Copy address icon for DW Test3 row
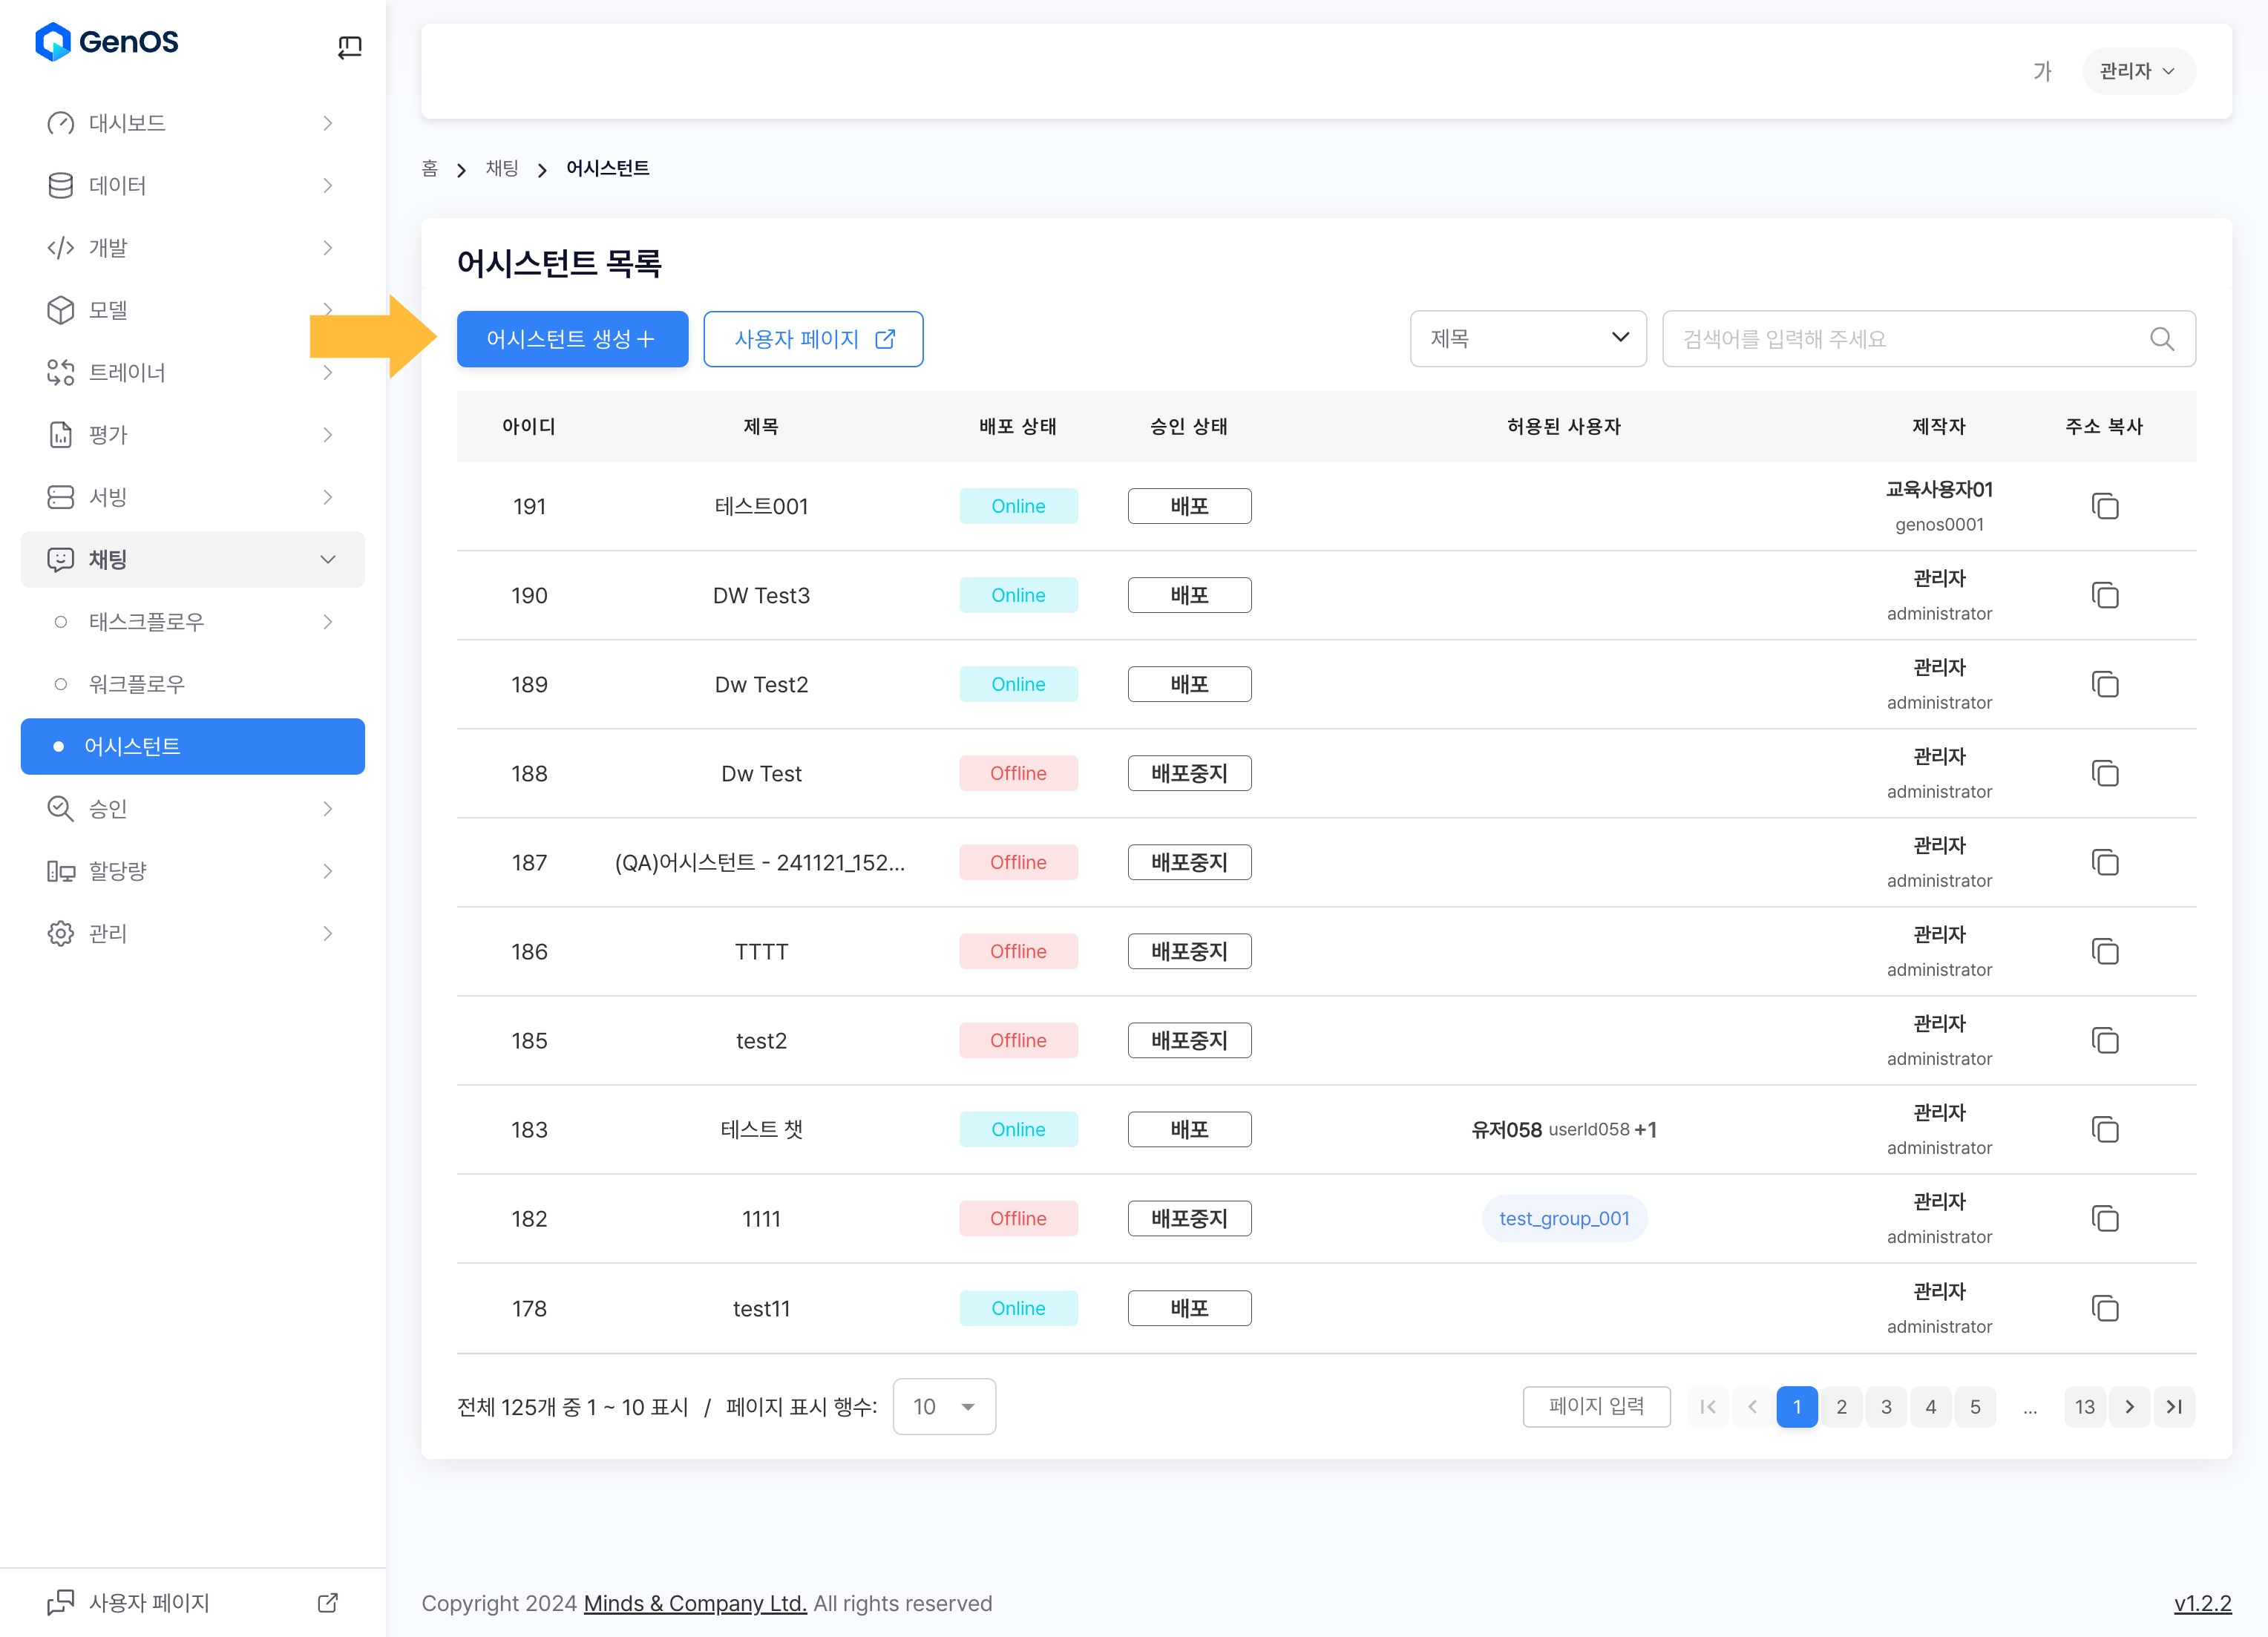 click(x=2104, y=595)
